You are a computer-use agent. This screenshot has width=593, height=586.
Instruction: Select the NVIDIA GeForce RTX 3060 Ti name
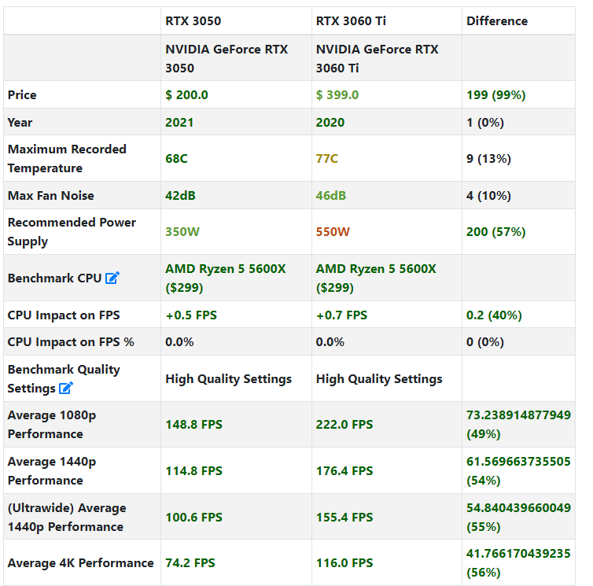pyautogui.click(x=378, y=58)
